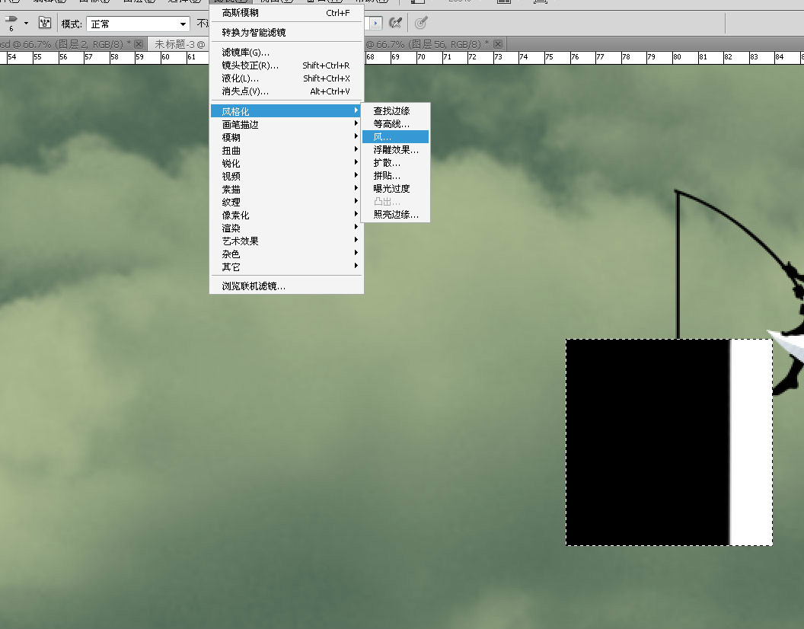This screenshot has width=804, height=629.
Task: Open the 浮雕效果... emboss filter
Action: coord(395,150)
